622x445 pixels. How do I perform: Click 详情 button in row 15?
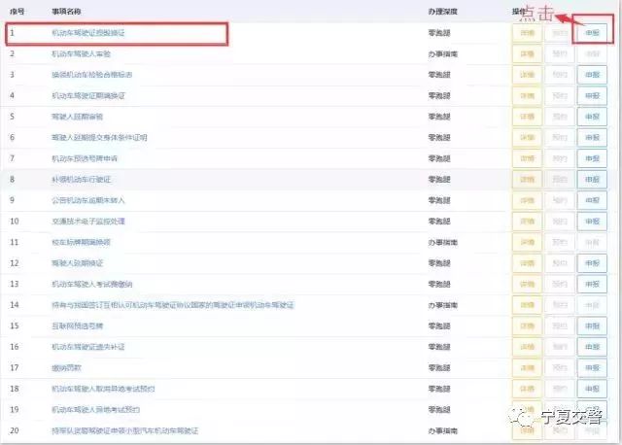pos(527,326)
